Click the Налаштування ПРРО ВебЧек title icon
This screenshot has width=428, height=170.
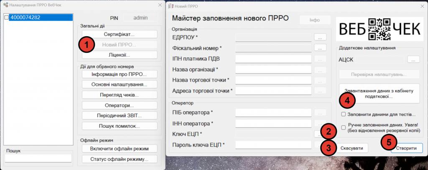5,5
